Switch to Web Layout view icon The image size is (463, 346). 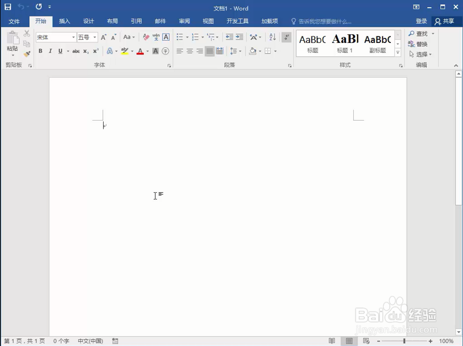point(366,341)
